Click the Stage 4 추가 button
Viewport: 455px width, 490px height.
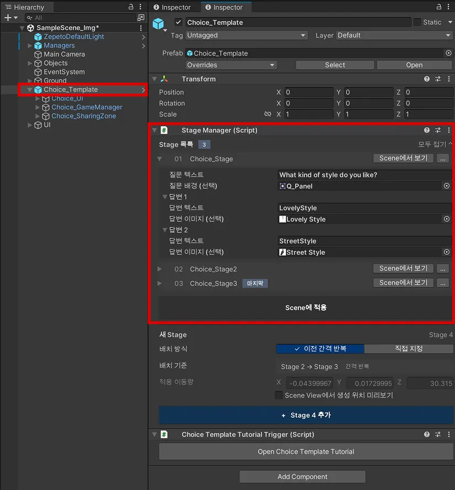pos(306,415)
